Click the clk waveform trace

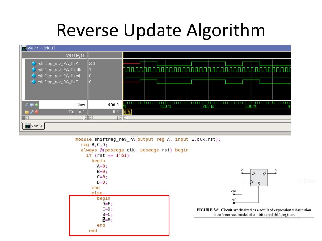click(207, 70)
